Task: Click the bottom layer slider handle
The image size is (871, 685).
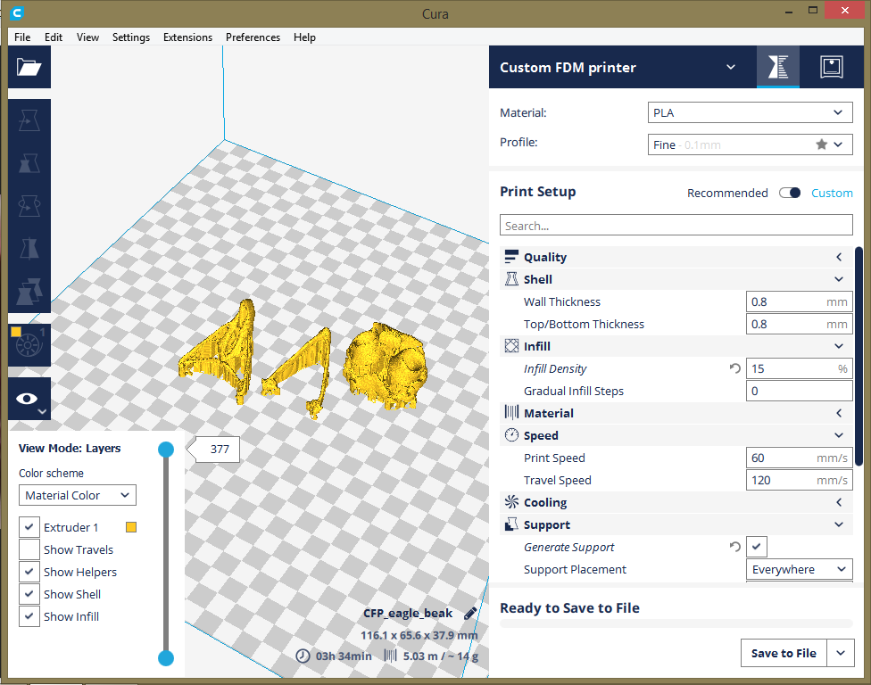Action: click(x=165, y=658)
